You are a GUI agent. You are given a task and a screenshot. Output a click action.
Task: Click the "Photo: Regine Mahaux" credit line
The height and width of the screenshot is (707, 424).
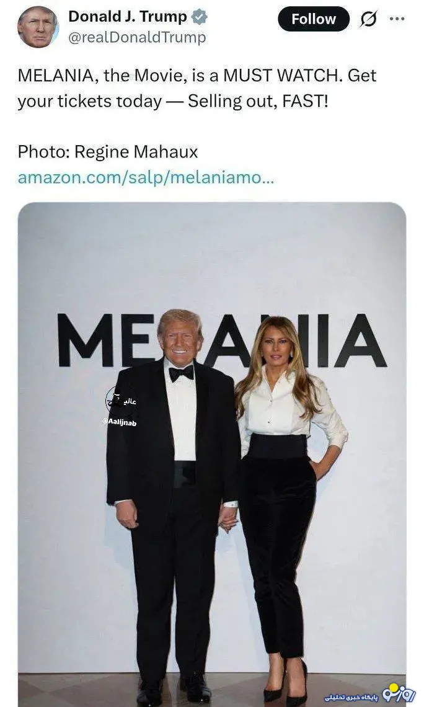(107, 151)
